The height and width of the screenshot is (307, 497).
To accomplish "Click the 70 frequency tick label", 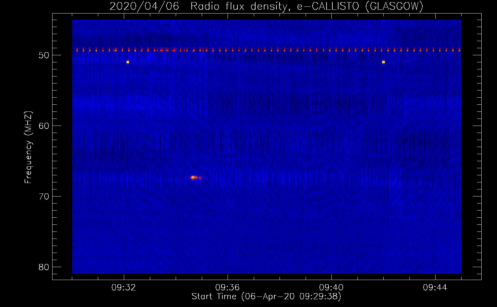I will pyautogui.click(x=44, y=196).
